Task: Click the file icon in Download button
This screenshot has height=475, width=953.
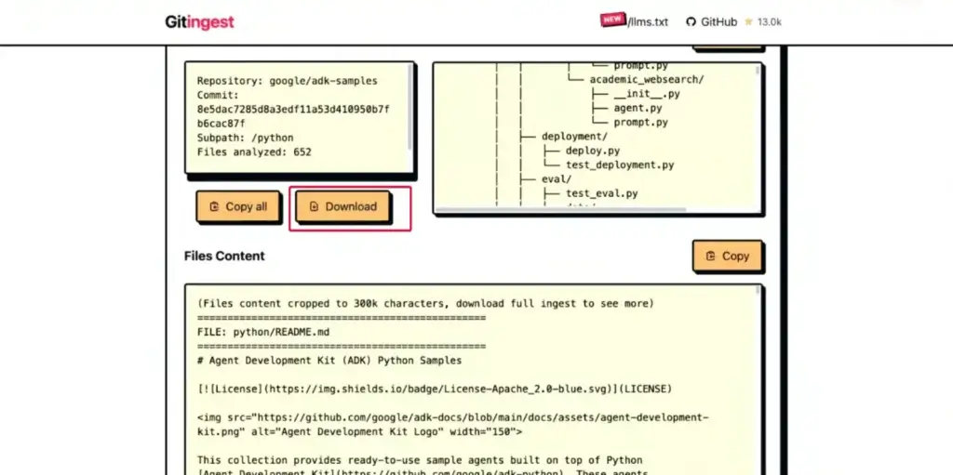Action: pyautogui.click(x=314, y=206)
